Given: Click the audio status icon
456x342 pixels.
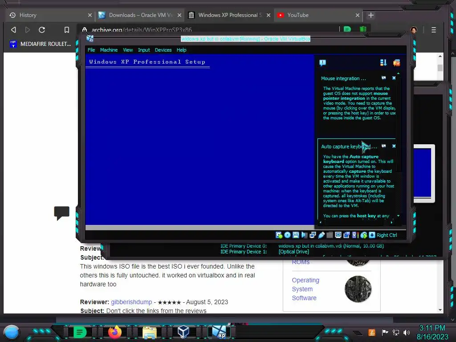Looking at the screenshot, I should click(304, 235).
